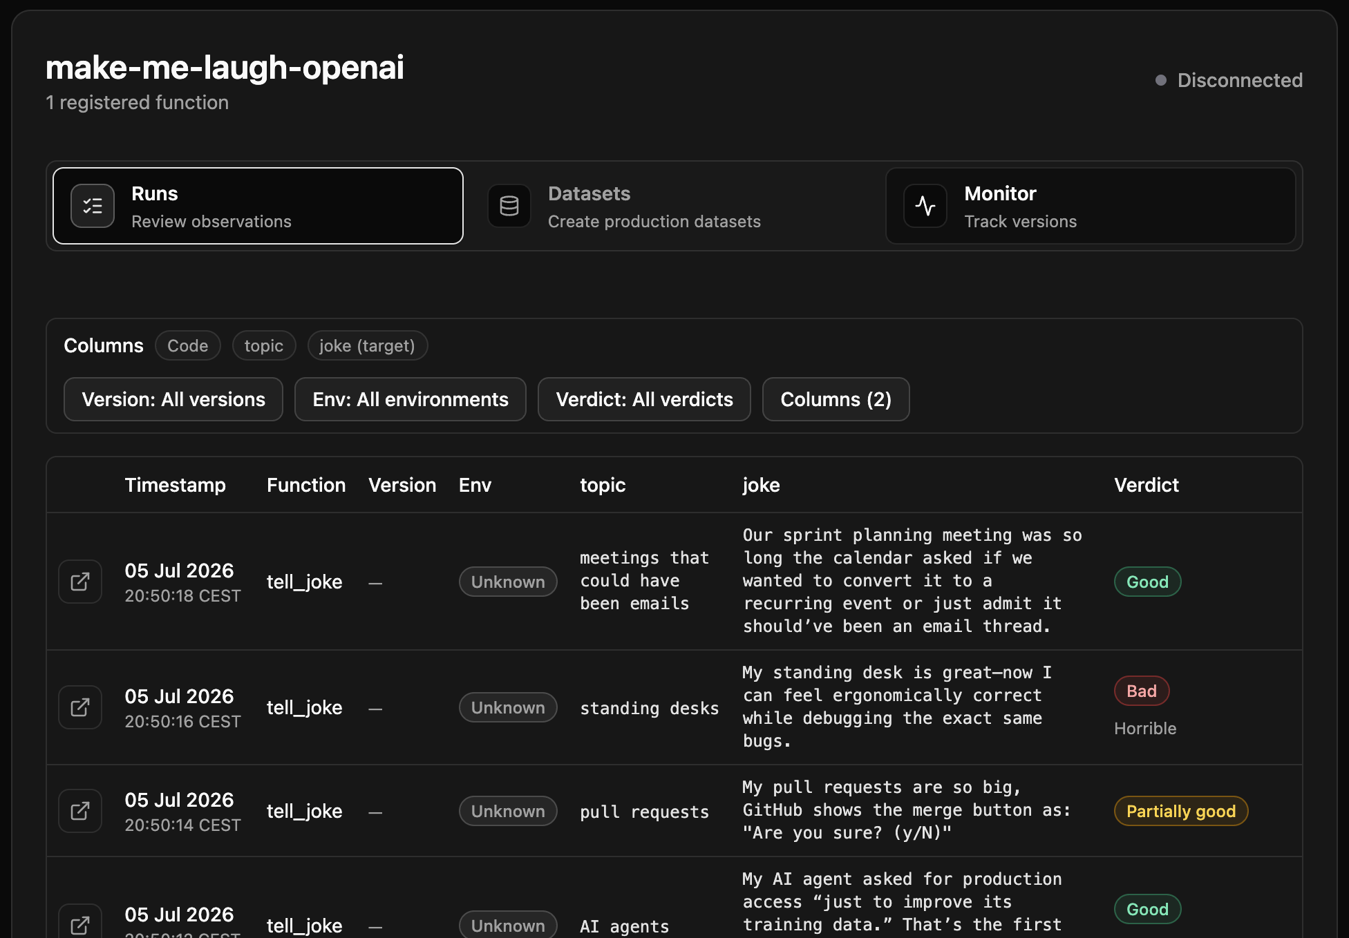
Task: Click Unknown env badge in pull requests row
Action: 508,811
